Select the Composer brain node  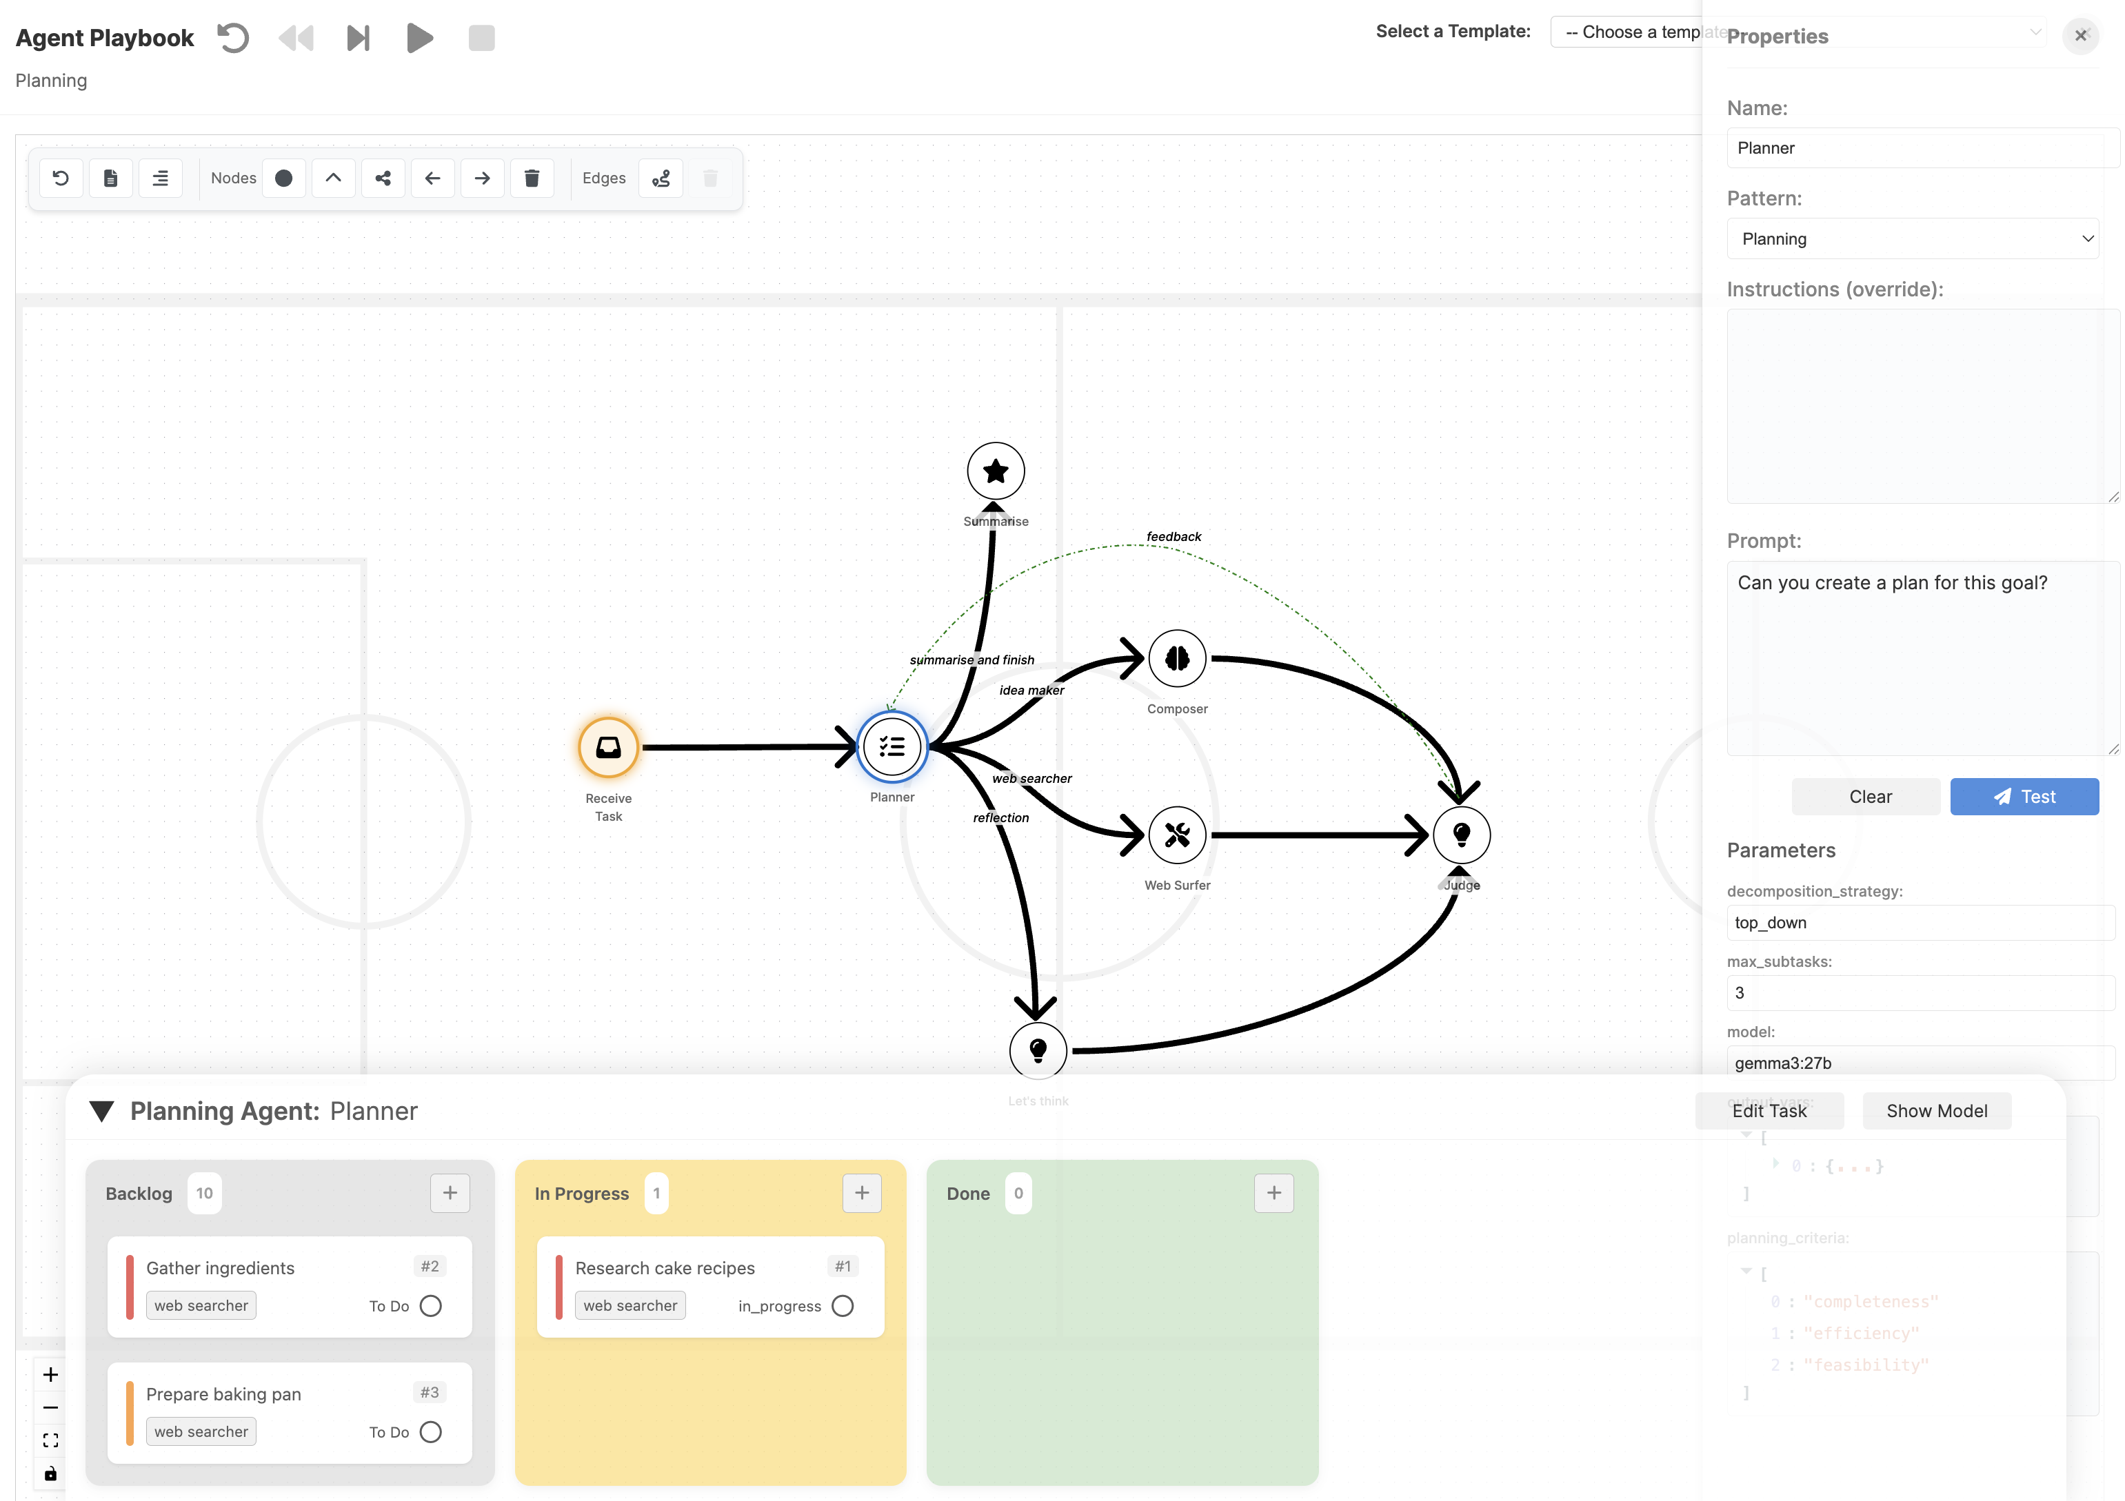point(1176,658)
